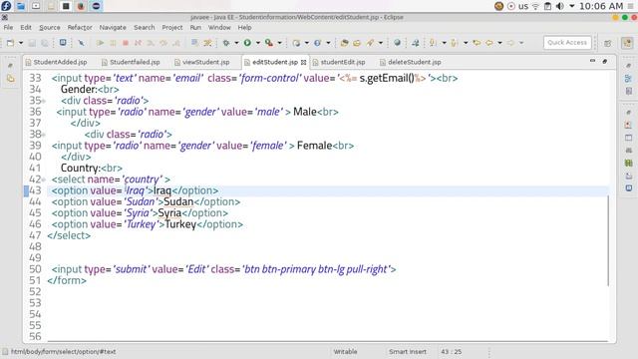Switch to the studentEdit.jsp tab
The image size is (638, 359).
tap(339, 62)
